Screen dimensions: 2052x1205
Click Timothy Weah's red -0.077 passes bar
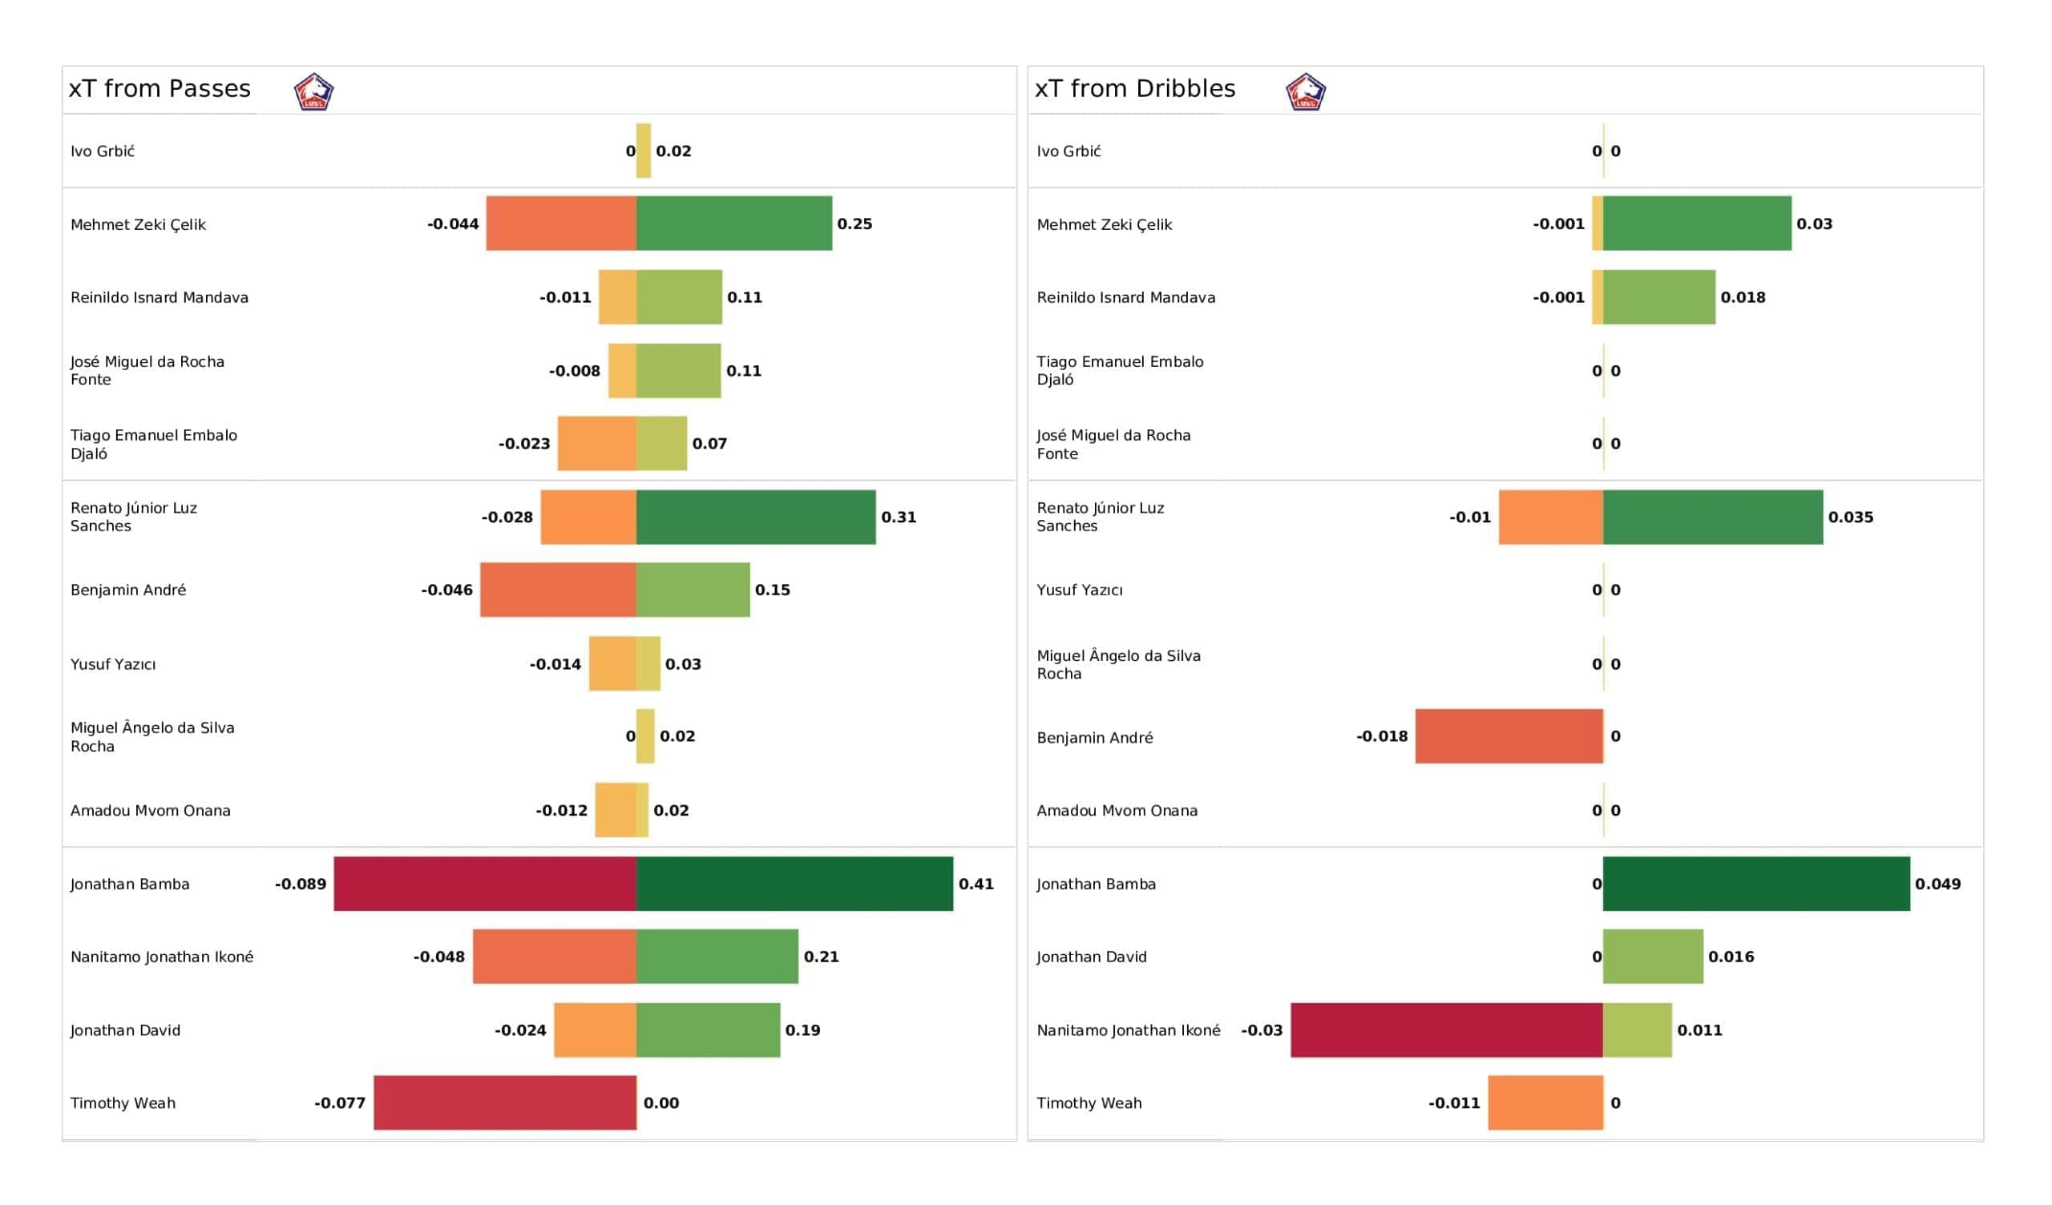[x=505, y=1102]
